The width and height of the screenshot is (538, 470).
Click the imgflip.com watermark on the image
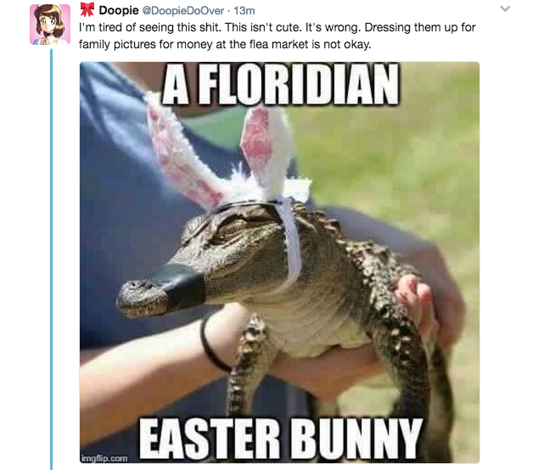[104, 458]
